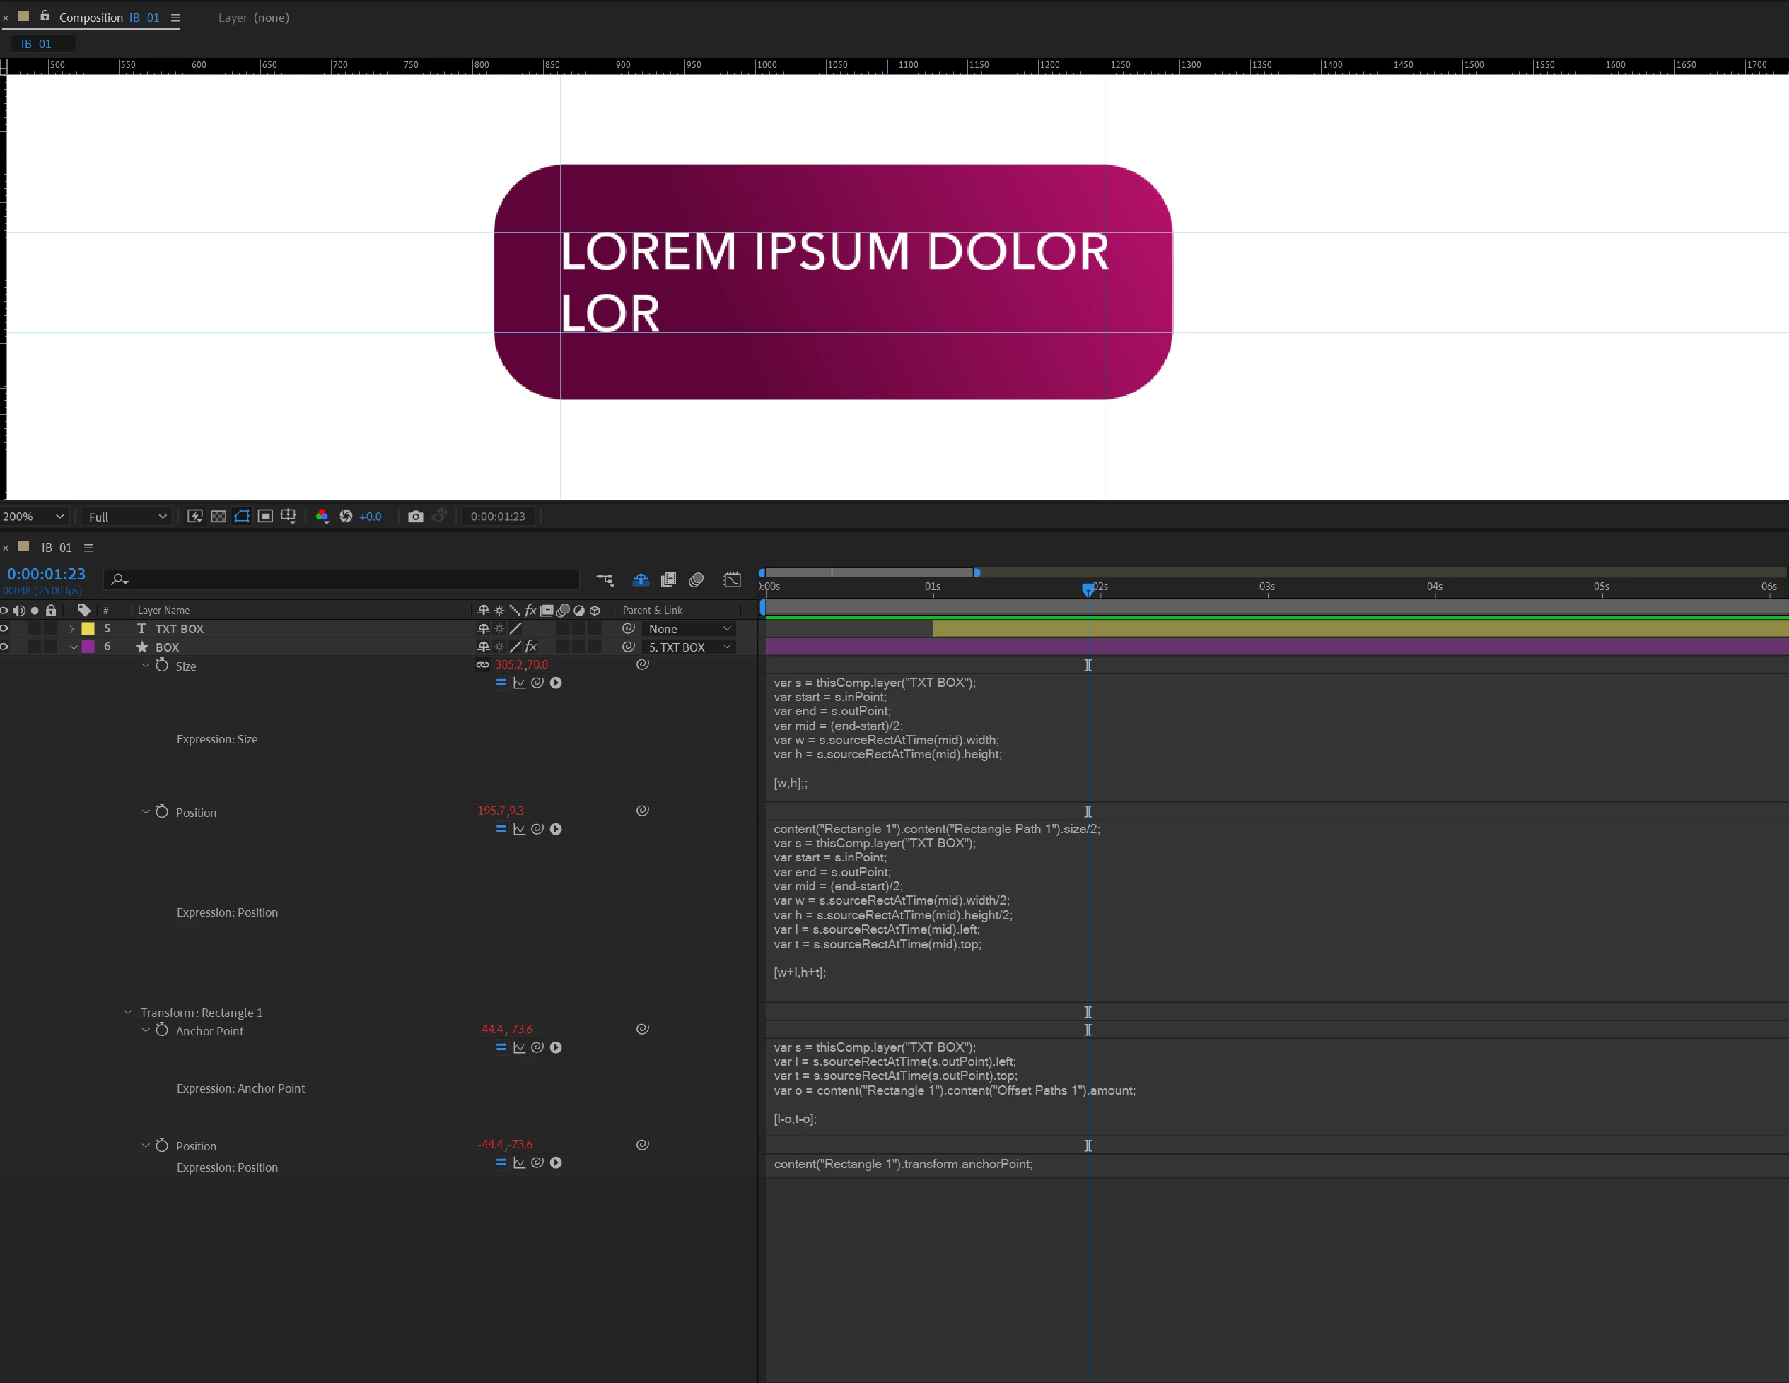
Task: Click Size stopwatch on BOX layer
Action: tap(162, 666)
